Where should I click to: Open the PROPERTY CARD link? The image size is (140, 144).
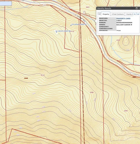point(123,18)
